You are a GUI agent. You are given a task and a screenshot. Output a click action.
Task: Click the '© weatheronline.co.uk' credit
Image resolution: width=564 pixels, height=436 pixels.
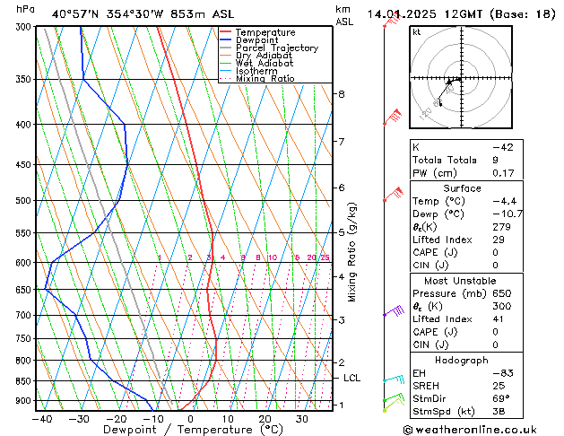pyautogui.click(x=470, y=430)
